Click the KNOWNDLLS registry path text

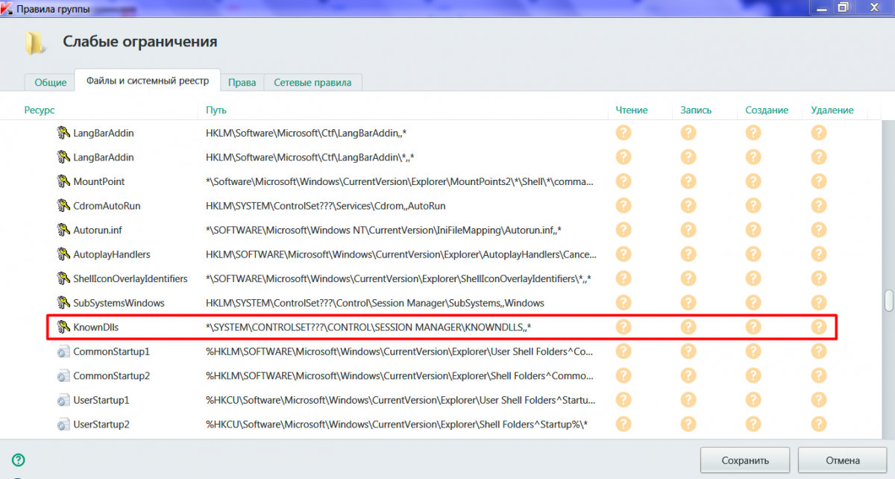point(368,328)
